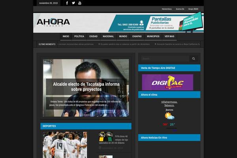Image resolution: width=237 pixels, height=158 pixels.
Task: Open ticker item about Huracán Sandra
Action: [x=177, y=44]
